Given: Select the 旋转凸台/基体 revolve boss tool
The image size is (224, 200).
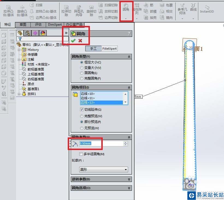Looking at the screenshot, I should point(22,11).
